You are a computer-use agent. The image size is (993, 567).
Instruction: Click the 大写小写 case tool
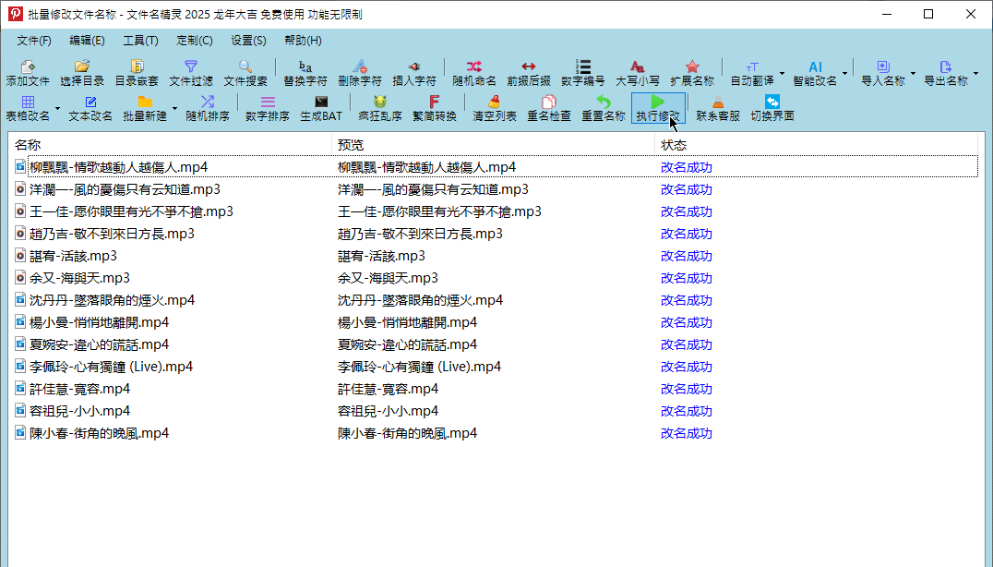coord(638,74)
